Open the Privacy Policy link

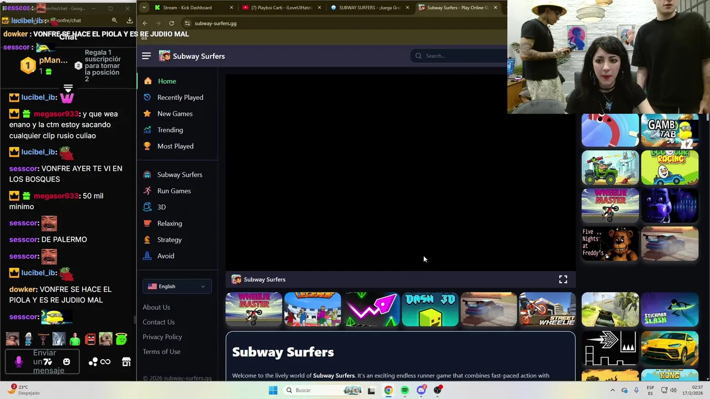click(162, 337)
